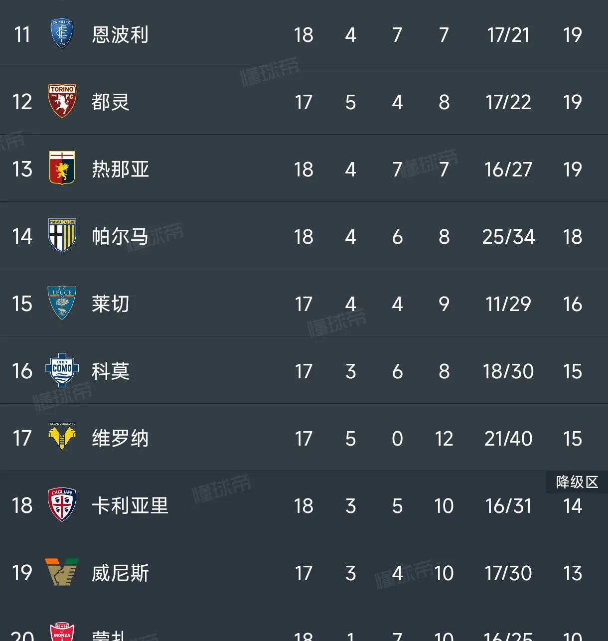Click the 莱切 team name
608x641 pixels.
click(x=111, y=304)
